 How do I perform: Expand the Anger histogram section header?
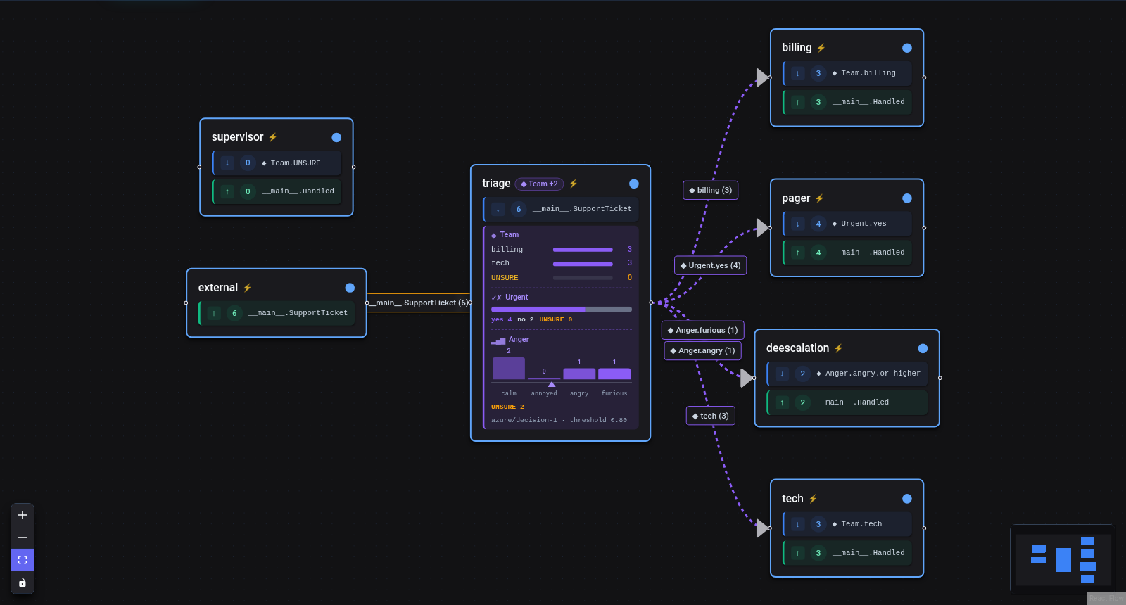[x=510, y=340]
